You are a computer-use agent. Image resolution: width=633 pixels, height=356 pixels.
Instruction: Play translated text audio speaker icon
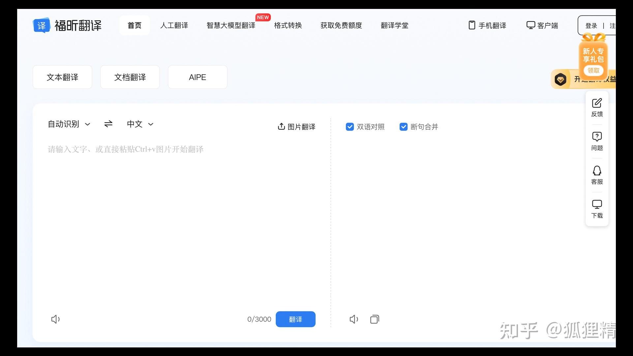point(354,319)
